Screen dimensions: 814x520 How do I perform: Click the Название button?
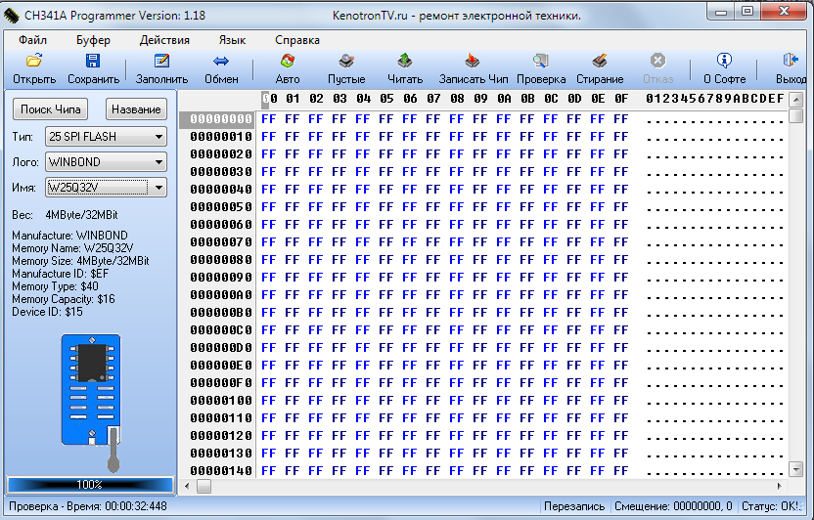pyautogui.click(x=136, y=109)
